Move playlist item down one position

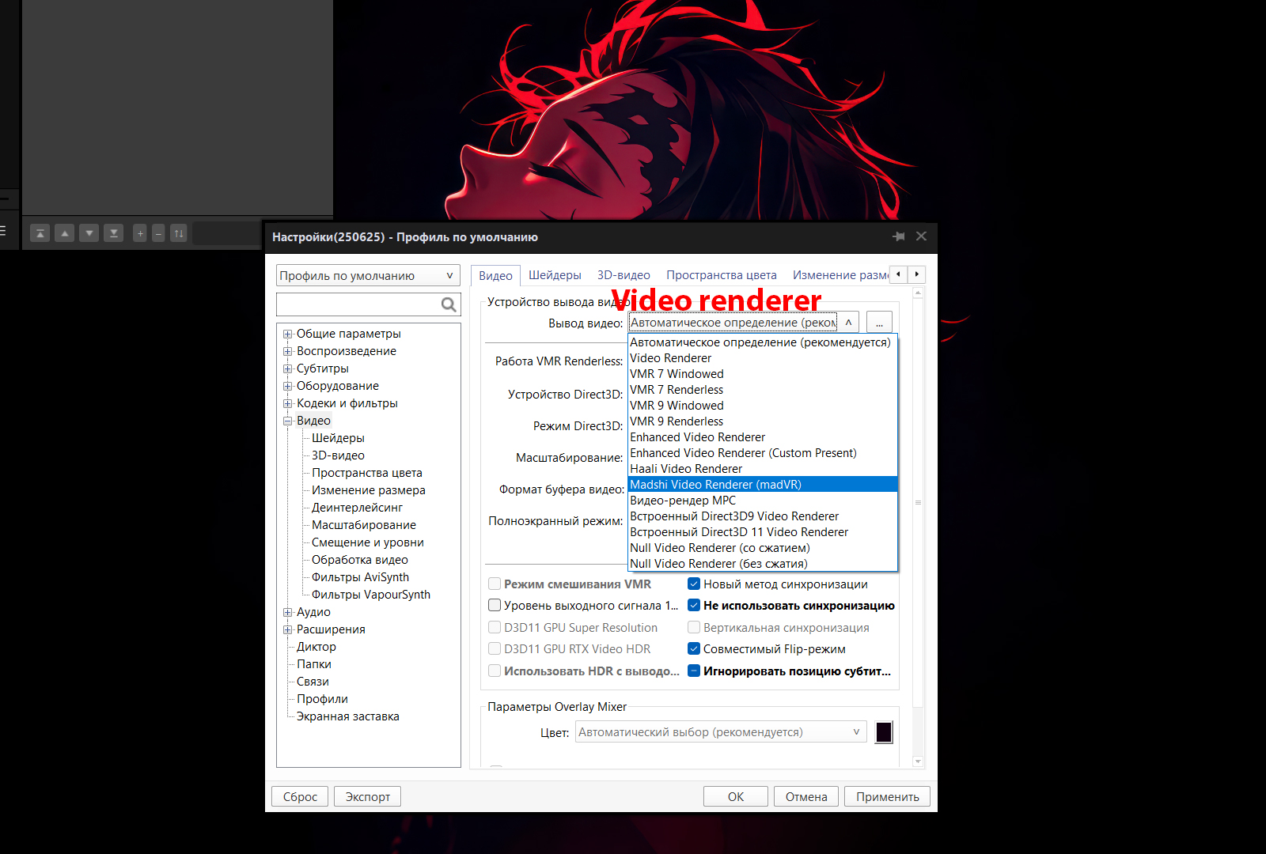pyautogui.click(x=89, y=233)
